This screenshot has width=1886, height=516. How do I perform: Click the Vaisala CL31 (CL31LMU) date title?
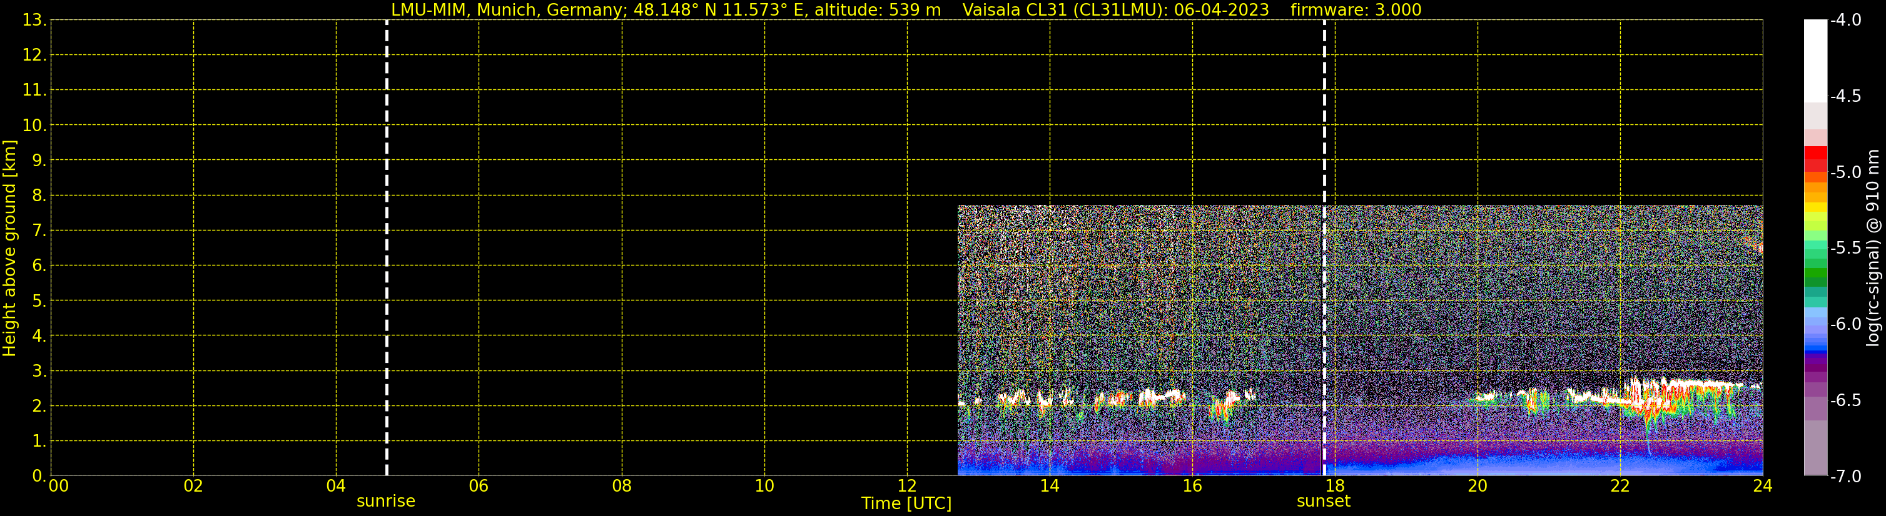[x=1115, y=10]
